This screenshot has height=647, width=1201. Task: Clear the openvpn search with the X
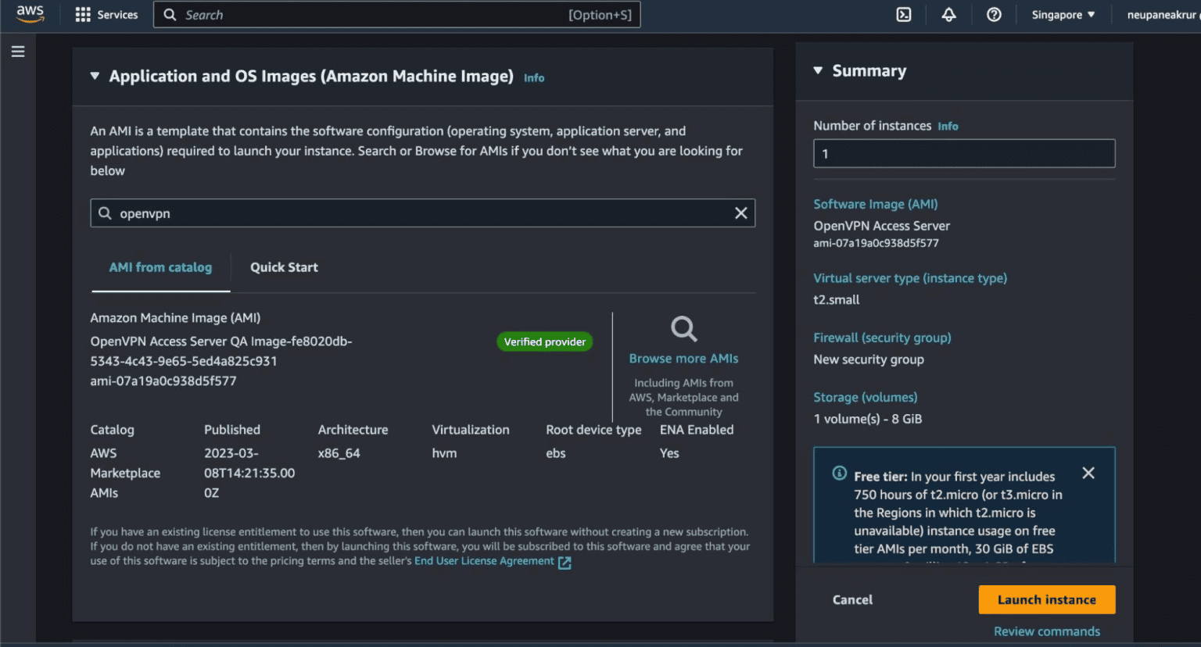[x=741, y=213]
